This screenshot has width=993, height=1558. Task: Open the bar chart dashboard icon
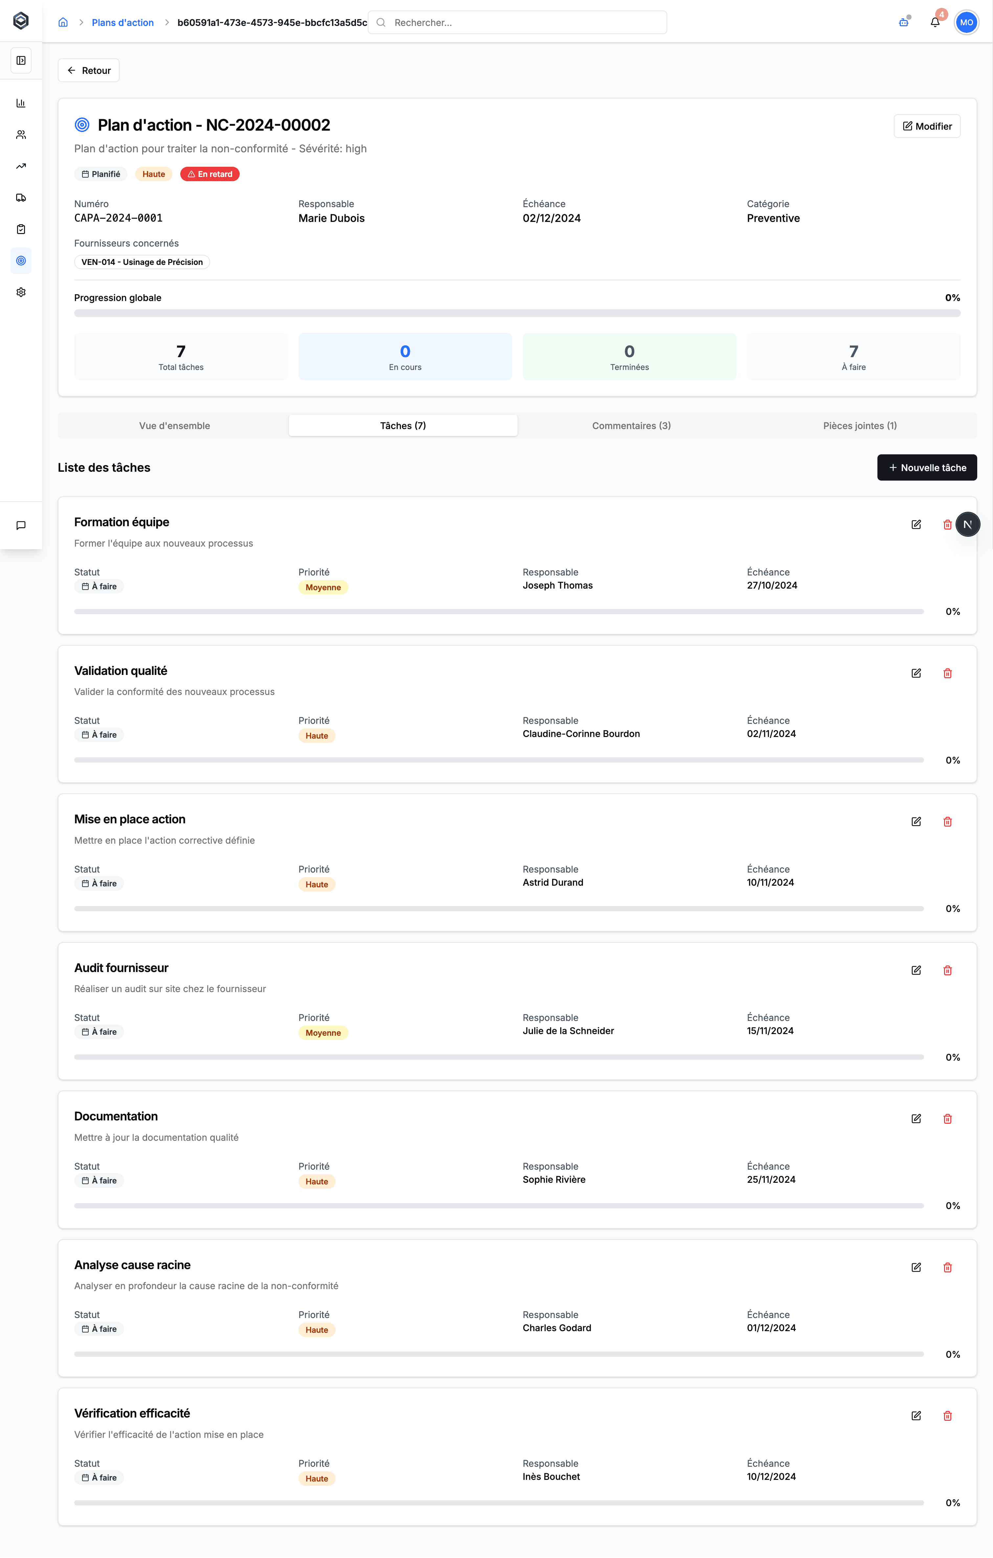(21, 103)
